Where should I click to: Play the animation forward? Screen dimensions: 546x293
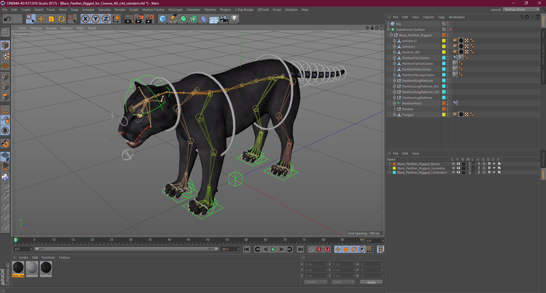(273, 249)
